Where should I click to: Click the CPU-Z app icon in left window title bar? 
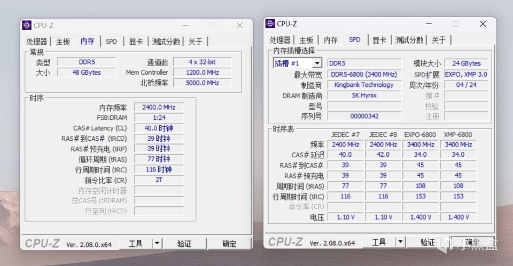point(27,25)
